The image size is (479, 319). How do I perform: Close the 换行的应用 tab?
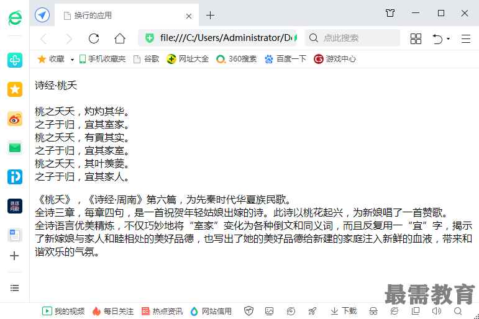tap(189, 16)
